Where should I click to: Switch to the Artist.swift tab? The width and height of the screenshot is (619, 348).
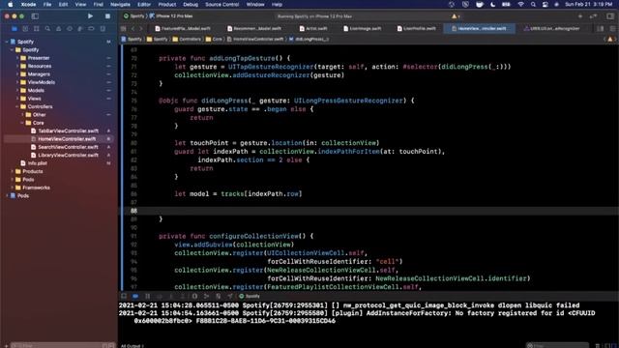point(313,28)
